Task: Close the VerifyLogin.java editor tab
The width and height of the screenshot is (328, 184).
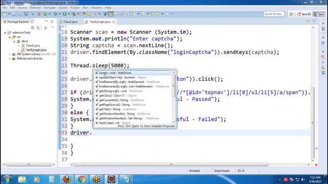Action: [114, 21]
